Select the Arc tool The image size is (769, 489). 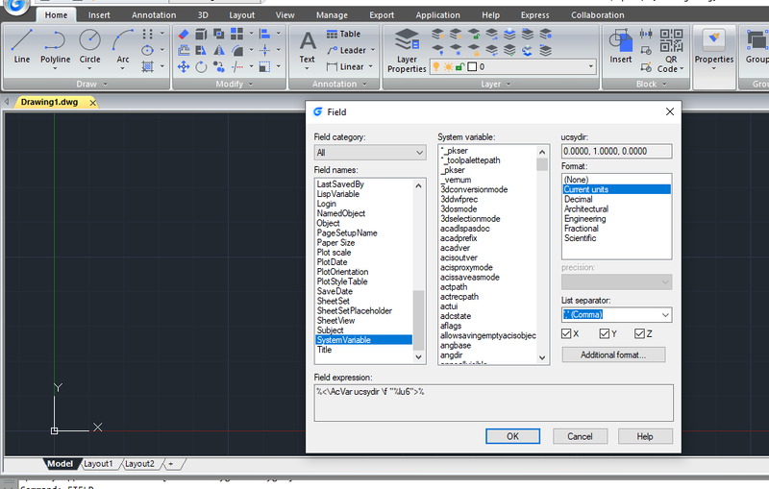tap(123, 46)
